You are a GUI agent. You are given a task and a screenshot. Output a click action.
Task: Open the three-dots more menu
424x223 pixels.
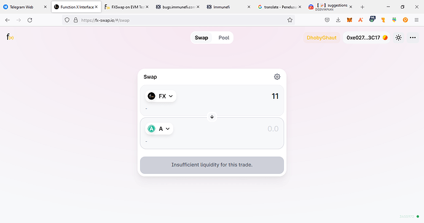tap(413, 37)
